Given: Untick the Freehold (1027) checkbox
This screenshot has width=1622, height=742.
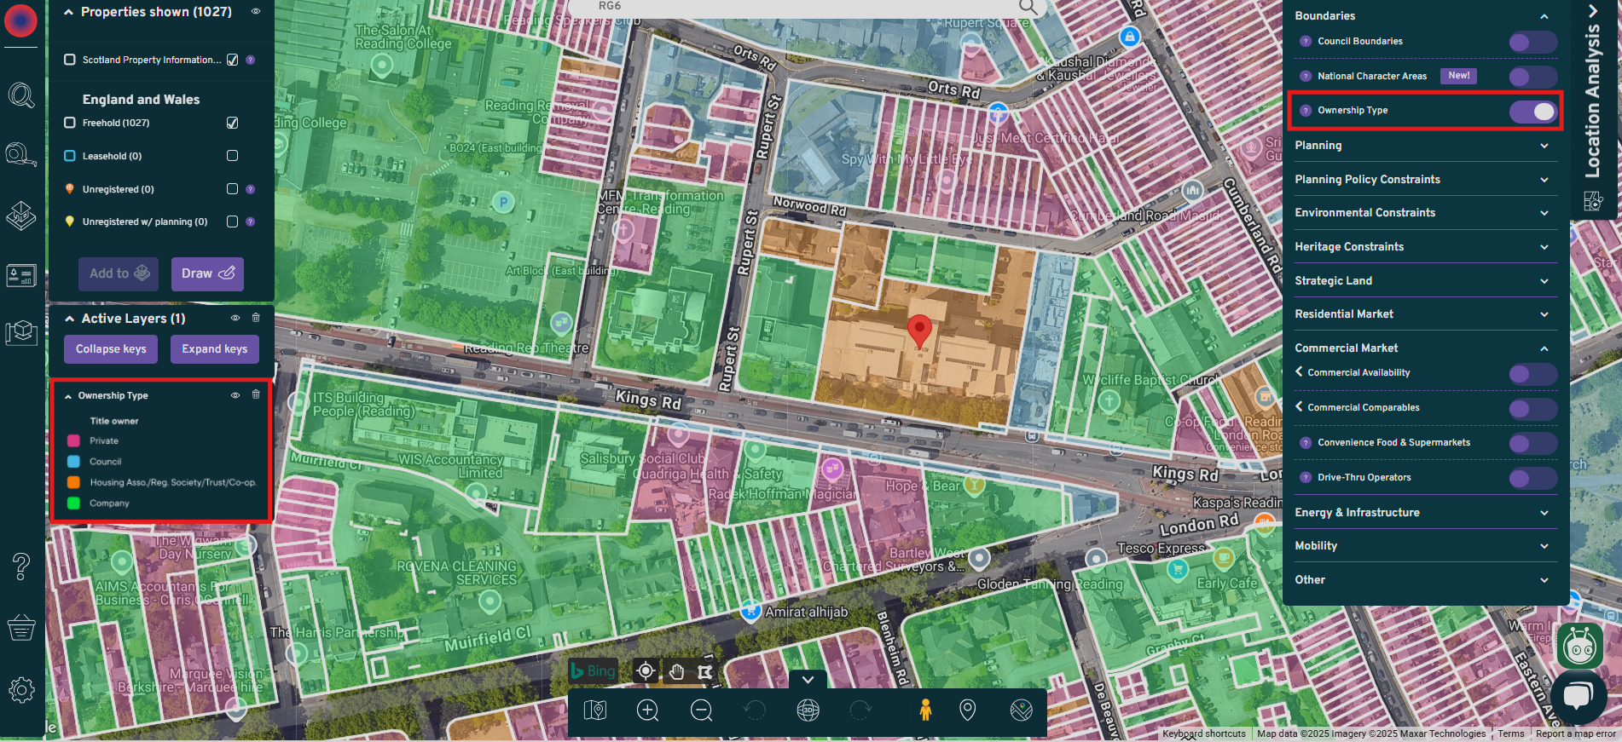Looking at the screenshot, I should click(232, 123).
